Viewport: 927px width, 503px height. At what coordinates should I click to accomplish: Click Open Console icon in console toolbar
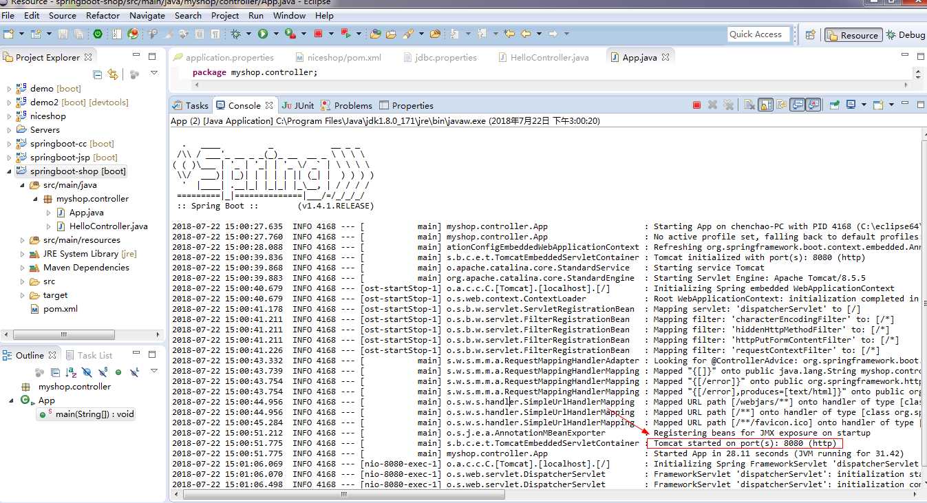(x=878, y=105)
